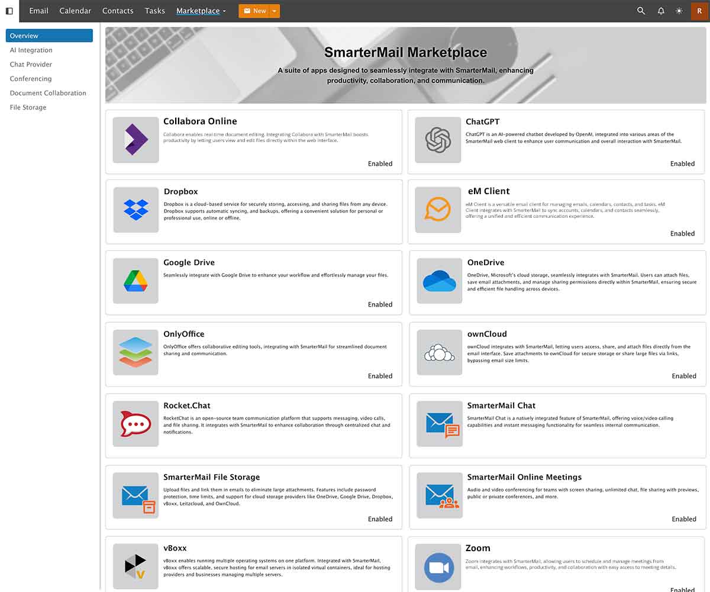The width and height of the screenshot is (710, 592).
Task: Click the ownCloud logo icon
Action: pos(440,352)
